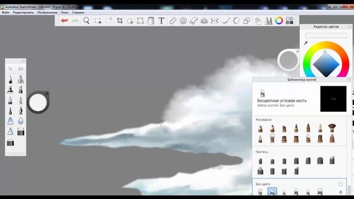Select the first brush in the Рисование set
This screenshot has width=354, height=199.
coord(261,128)
